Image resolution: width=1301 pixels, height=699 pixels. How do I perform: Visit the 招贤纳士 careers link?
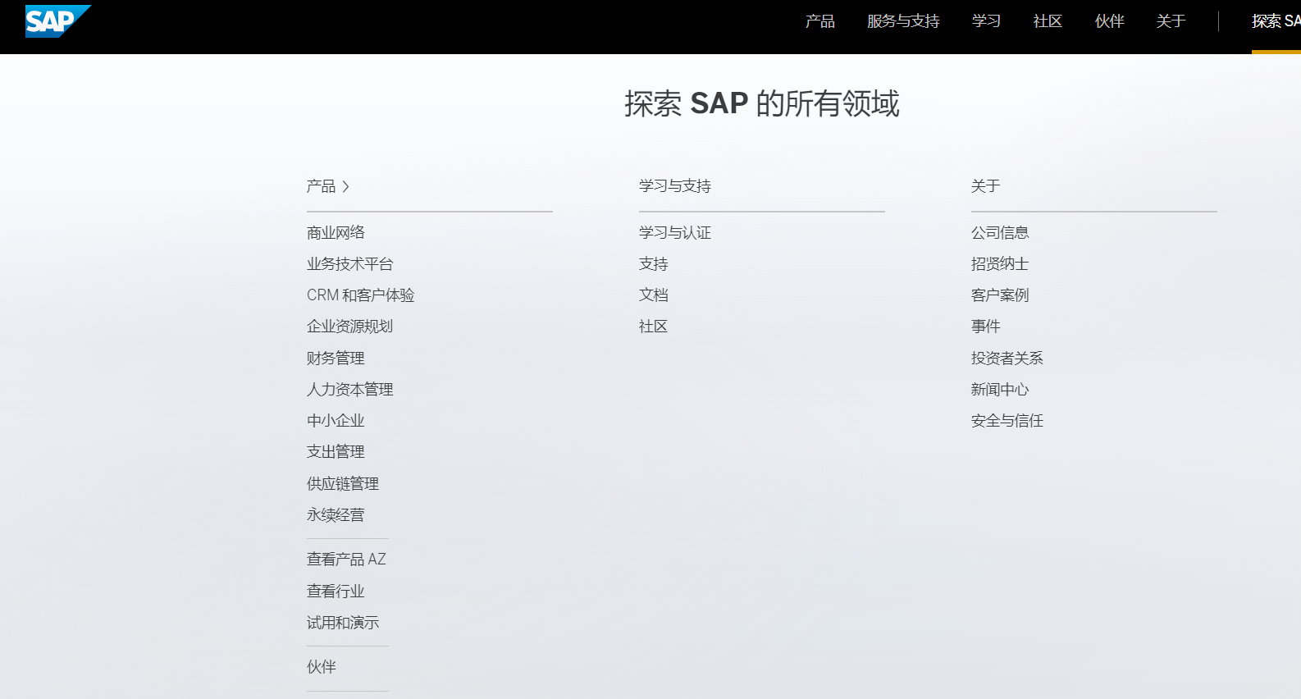pyautogui.click(x=1000, y=264)
